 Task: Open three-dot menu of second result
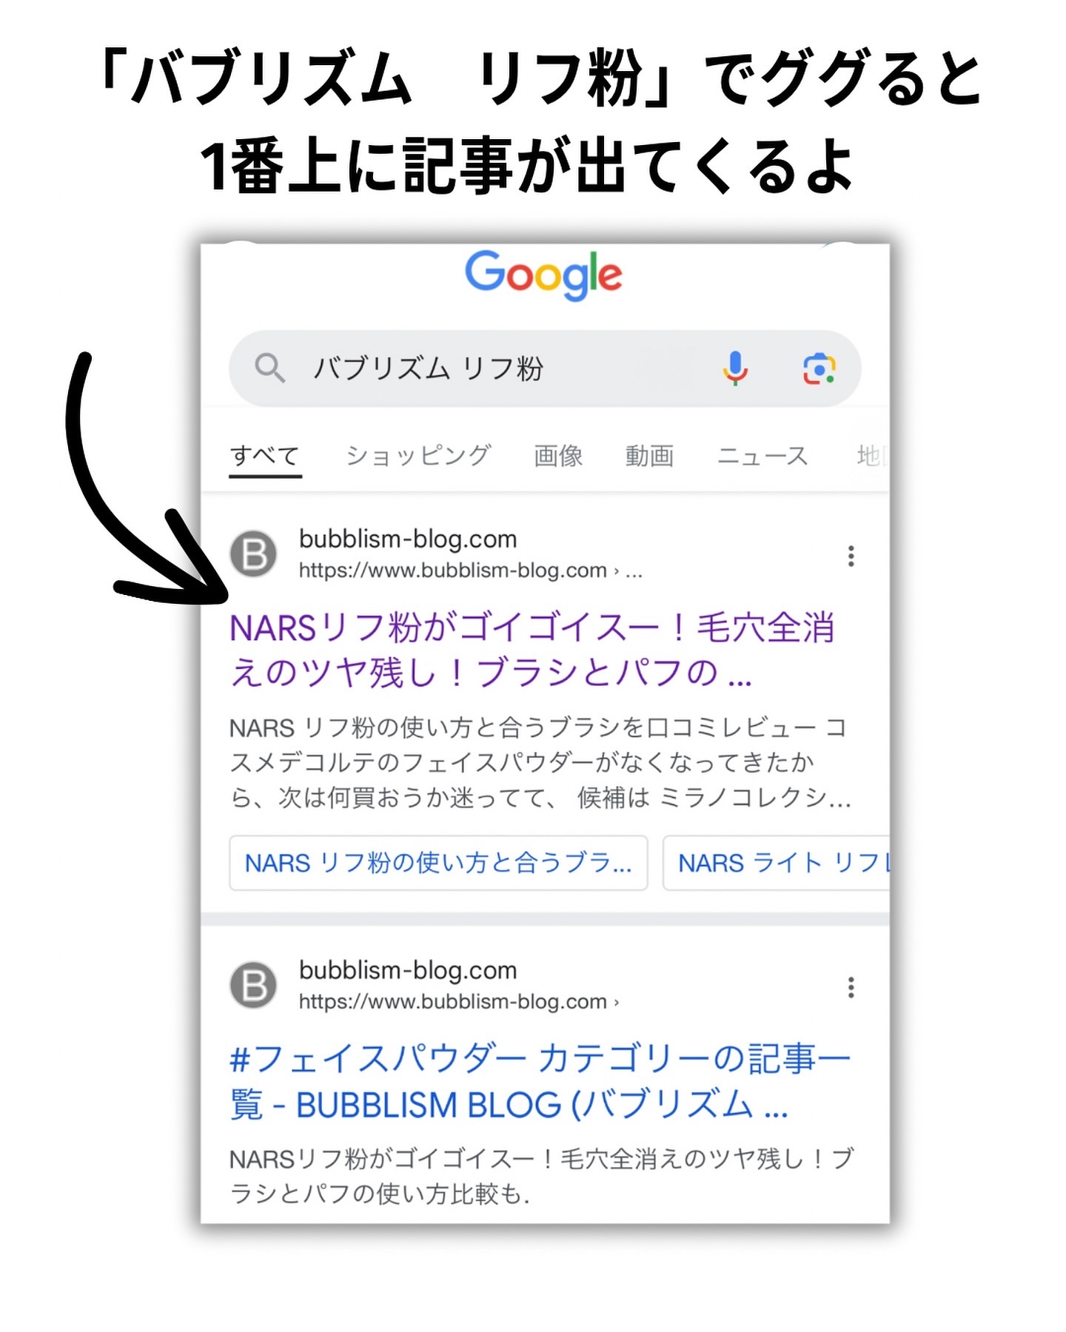(851, 987)
